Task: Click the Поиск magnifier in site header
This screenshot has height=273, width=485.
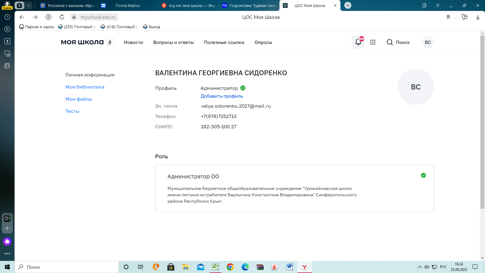Action: (390, 42)
